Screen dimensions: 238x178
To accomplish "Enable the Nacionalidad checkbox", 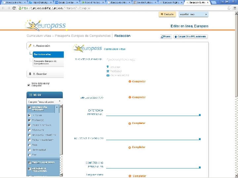I will tap(29, 150).
